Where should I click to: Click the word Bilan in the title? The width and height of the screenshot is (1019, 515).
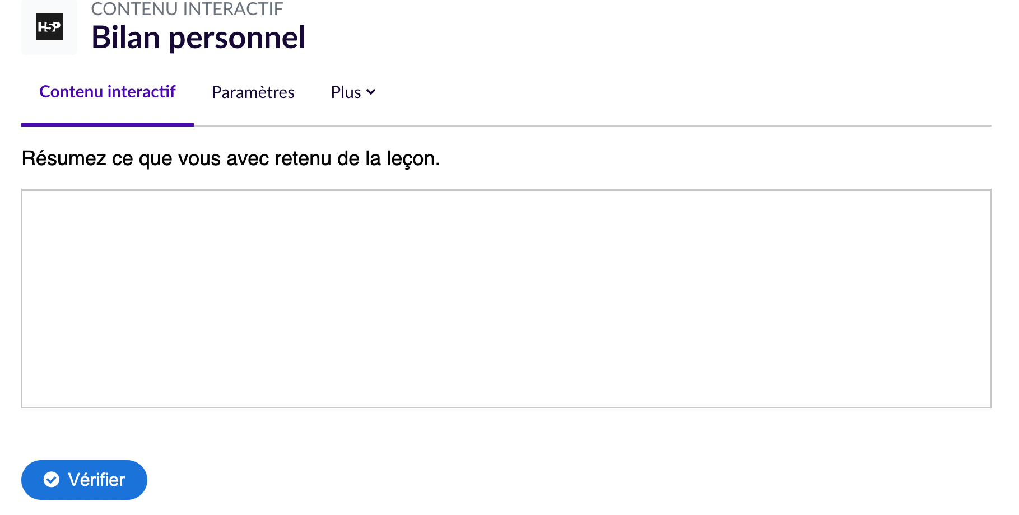tap(125, 38)
